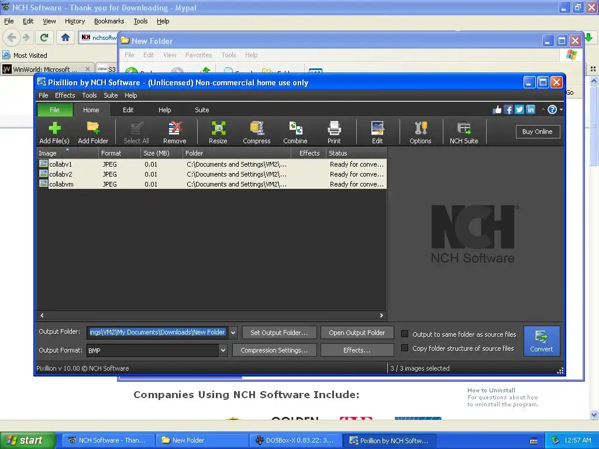The image size is (599, 449).
Task: Switch to the Help ribbon tab
Action: coord(164,110)
